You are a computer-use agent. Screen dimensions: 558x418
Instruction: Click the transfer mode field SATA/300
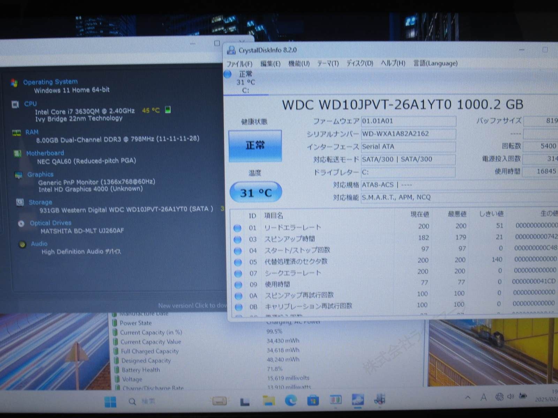(408, 160)
